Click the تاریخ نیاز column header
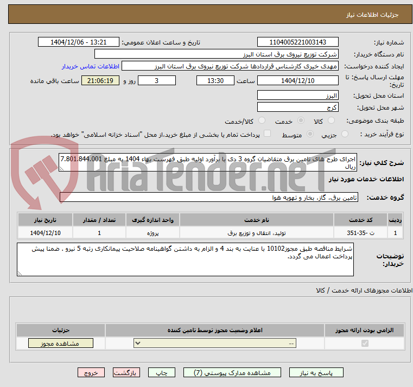Screen dimensions: 413x387 [x=45, y=220]
